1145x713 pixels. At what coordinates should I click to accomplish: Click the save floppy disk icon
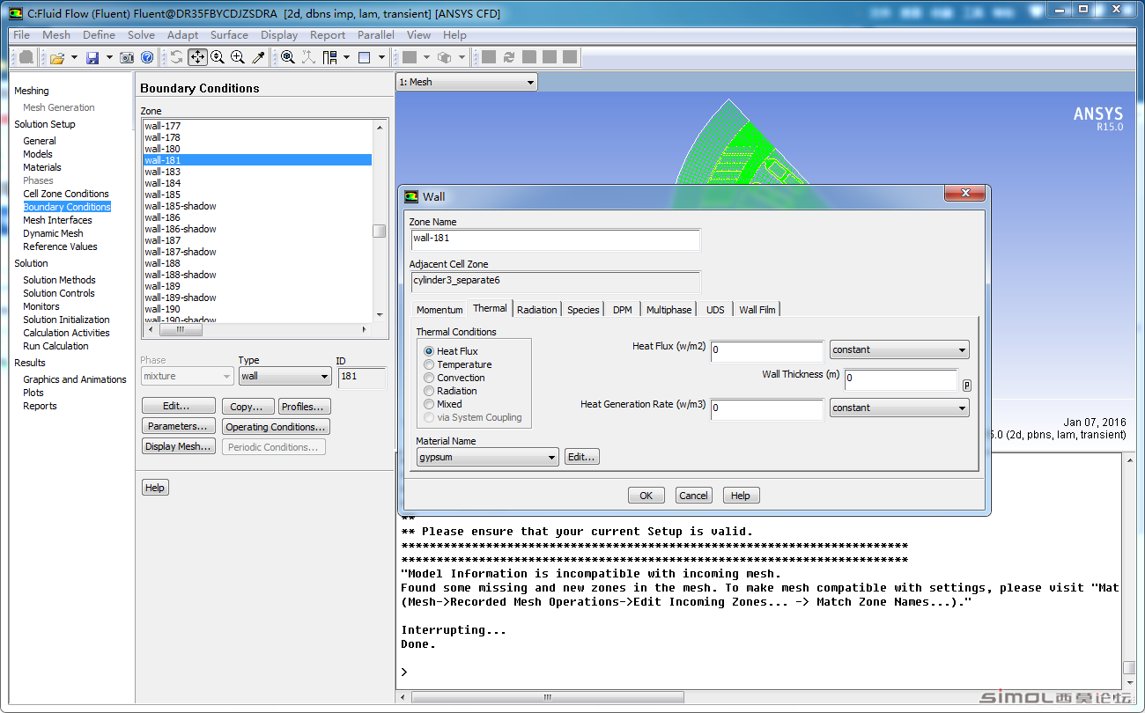pos(92,57)
